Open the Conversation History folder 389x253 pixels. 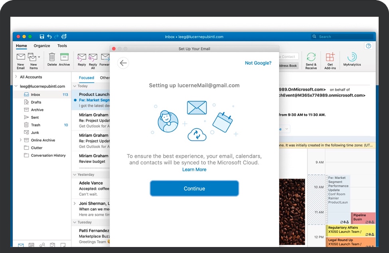(41, 155)
